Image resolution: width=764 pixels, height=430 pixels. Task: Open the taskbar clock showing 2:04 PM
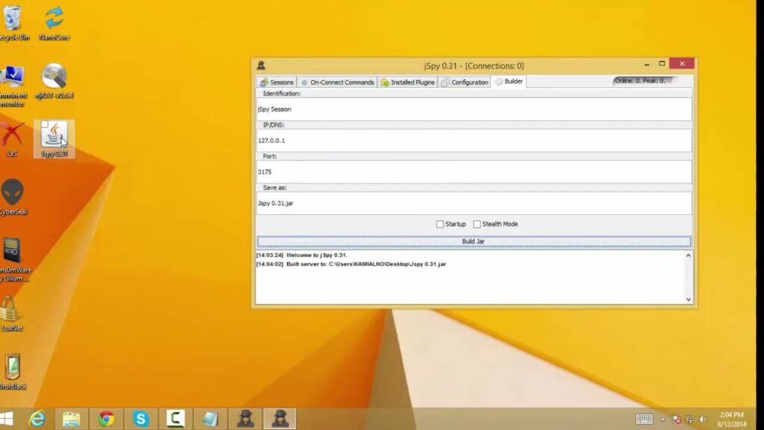click(731, 420)
